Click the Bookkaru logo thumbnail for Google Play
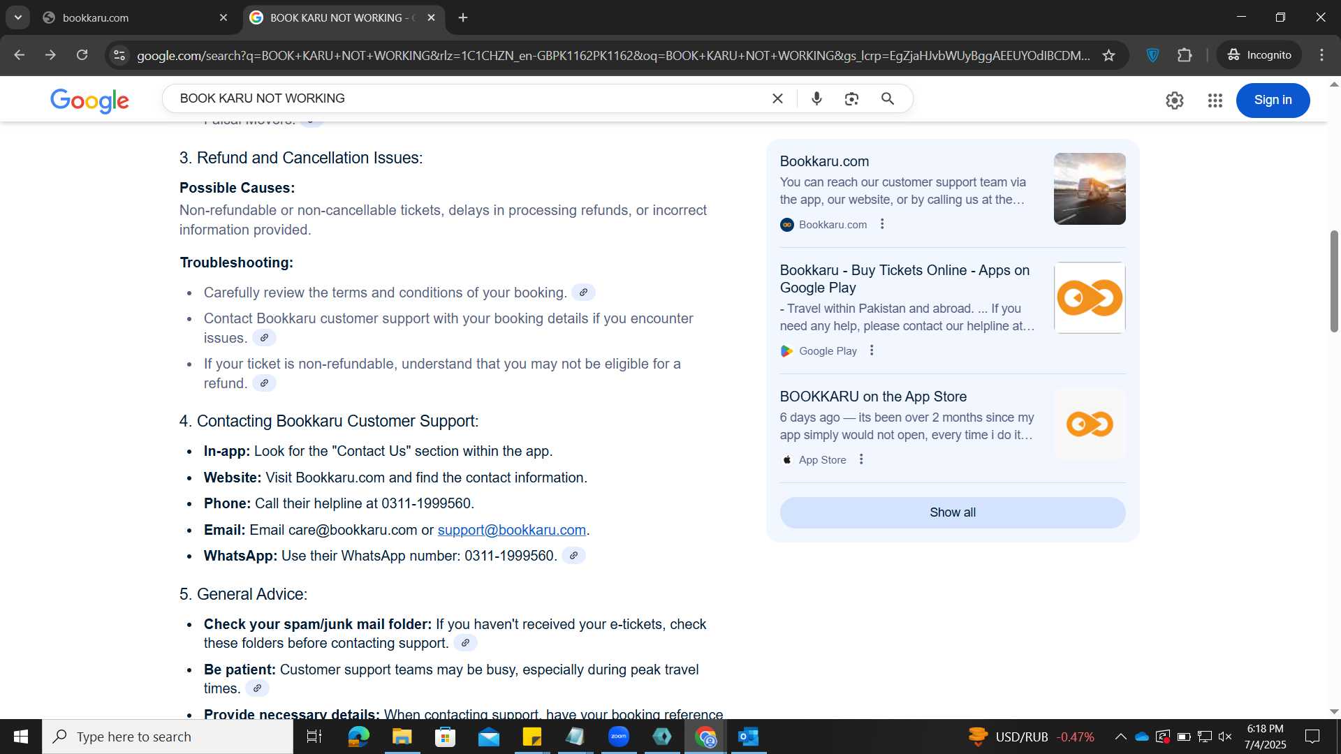The image size is (1341, 754). pyautogui.click(x=1090, y=297)
